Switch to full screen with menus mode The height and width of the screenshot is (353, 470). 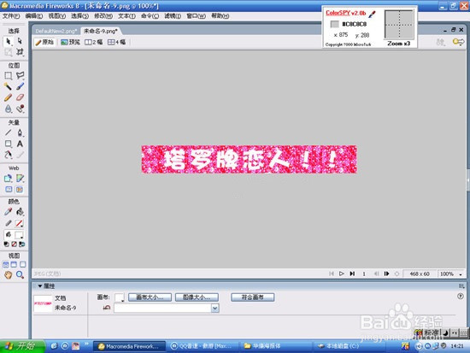(14, 264)
